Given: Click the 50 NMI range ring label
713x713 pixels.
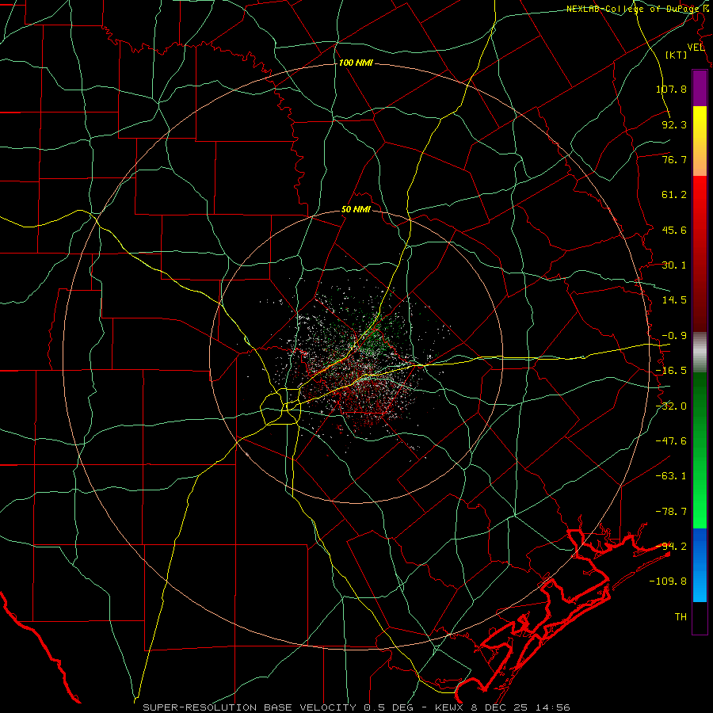Looking at the screenshot, I should pyautogui.click(x=356, y=210).
